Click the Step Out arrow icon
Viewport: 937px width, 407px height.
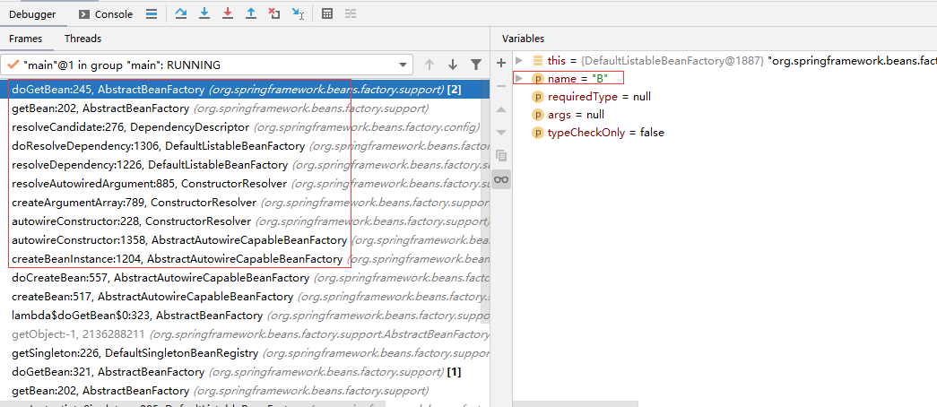pyautogui.click(x=251, y=13)
